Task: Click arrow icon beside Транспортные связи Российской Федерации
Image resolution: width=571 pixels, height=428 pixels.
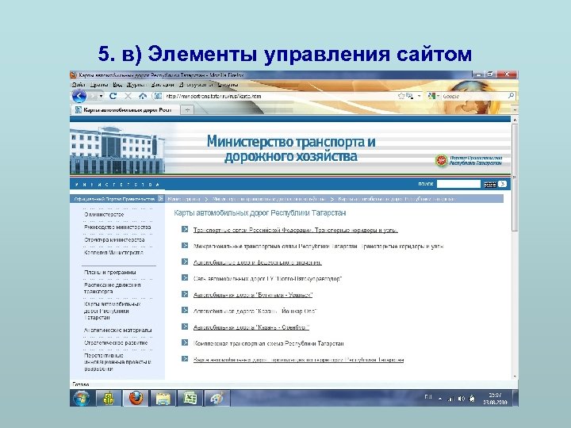Action: (x=185, y=229)
